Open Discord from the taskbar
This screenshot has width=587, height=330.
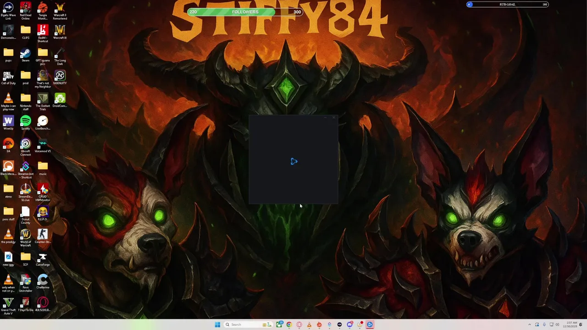[349, 324]
